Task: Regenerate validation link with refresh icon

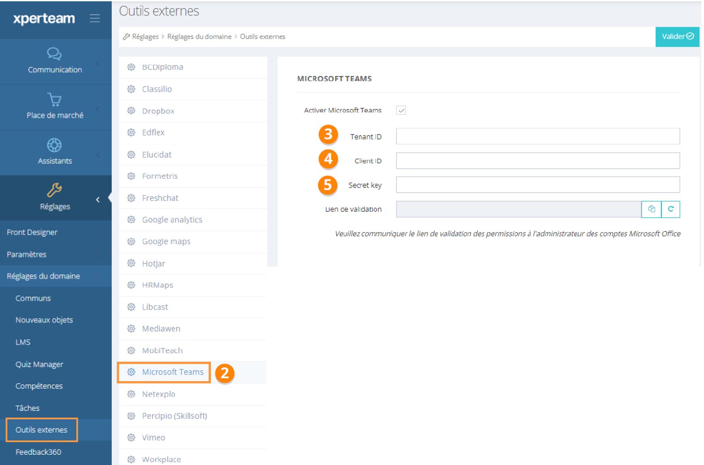Action: click(x=670, y=209)
